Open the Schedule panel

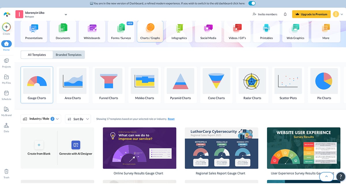pyautogui.click(x=6, y=94)
